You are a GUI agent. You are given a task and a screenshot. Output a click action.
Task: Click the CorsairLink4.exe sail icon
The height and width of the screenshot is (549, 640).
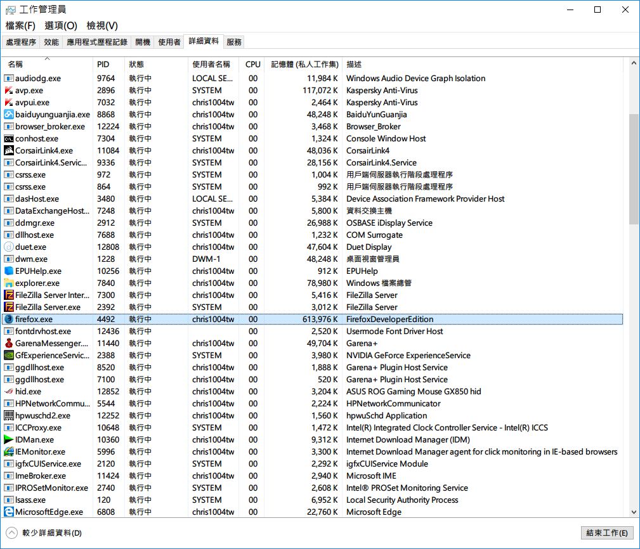[9, 151]
